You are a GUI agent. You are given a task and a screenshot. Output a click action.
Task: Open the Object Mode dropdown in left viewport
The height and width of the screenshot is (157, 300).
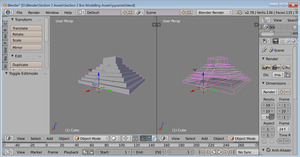(x=91, y=138)
